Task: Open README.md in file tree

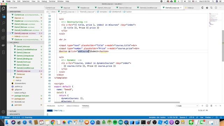Action: 20,102
